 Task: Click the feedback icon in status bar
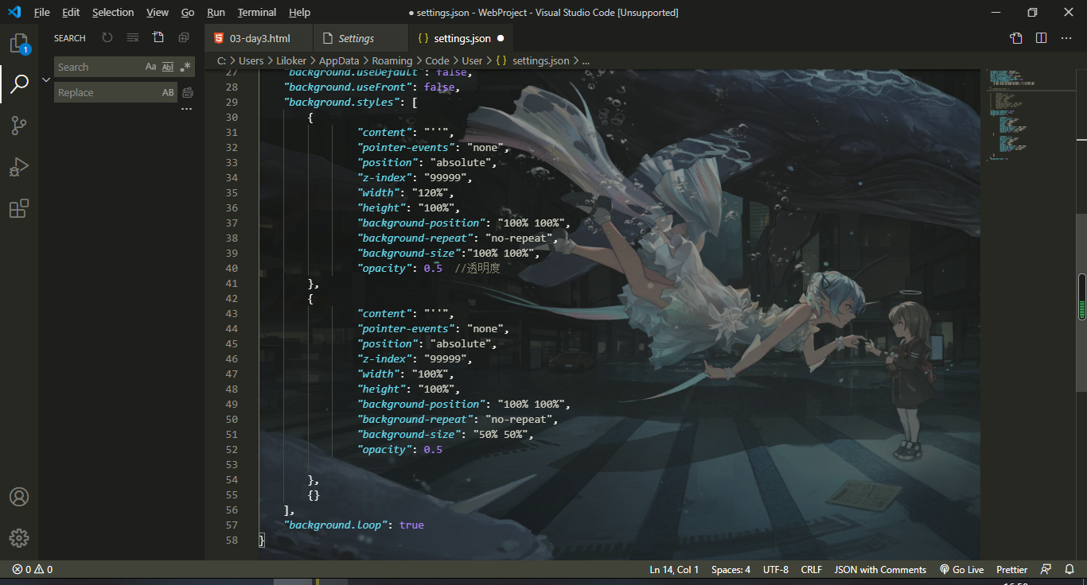1046,570
